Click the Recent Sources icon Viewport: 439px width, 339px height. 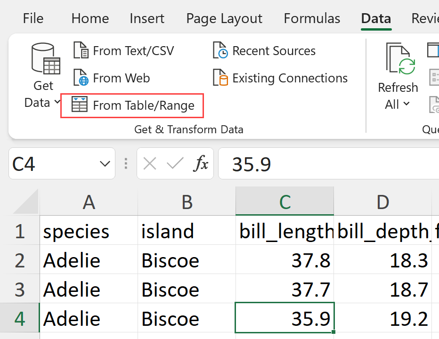pyautogui.click(x=220, y=50)
